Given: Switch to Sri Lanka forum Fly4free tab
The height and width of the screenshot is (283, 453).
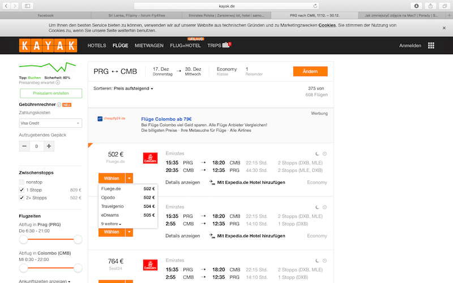Looking at the screenshot, I should tap(136, 15).
